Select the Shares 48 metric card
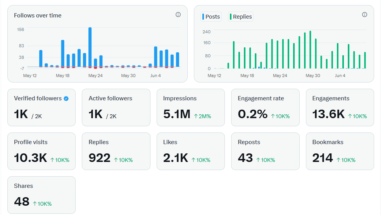 click(41, 195)
